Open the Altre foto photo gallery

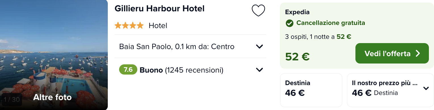coord(52,98)
